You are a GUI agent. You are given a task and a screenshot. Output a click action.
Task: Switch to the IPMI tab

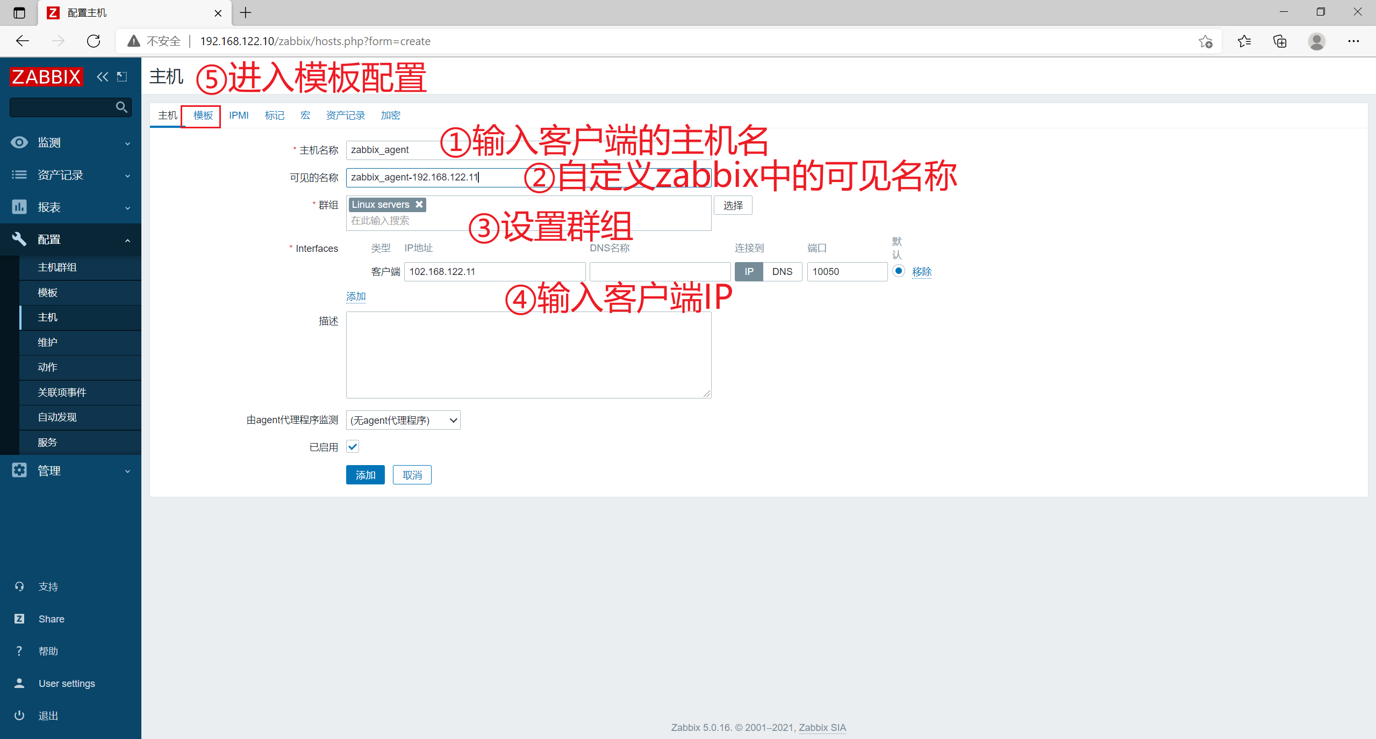point(239,115)
